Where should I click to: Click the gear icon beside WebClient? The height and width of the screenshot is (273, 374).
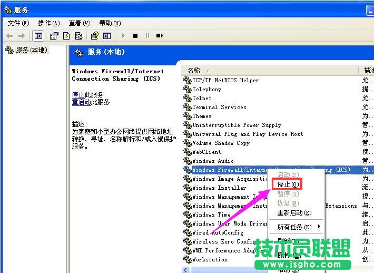188,152
